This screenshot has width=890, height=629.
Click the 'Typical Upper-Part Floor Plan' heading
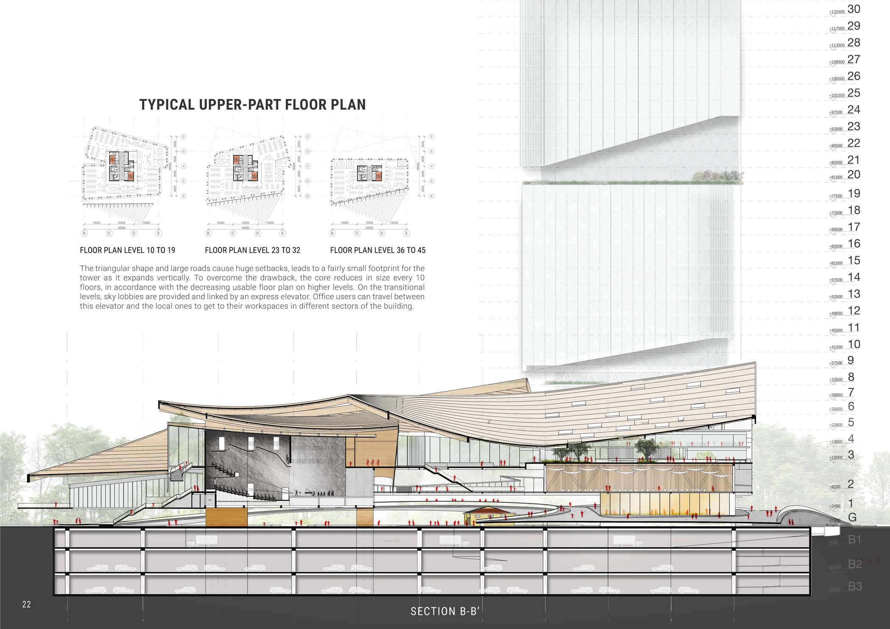point(253,105)
